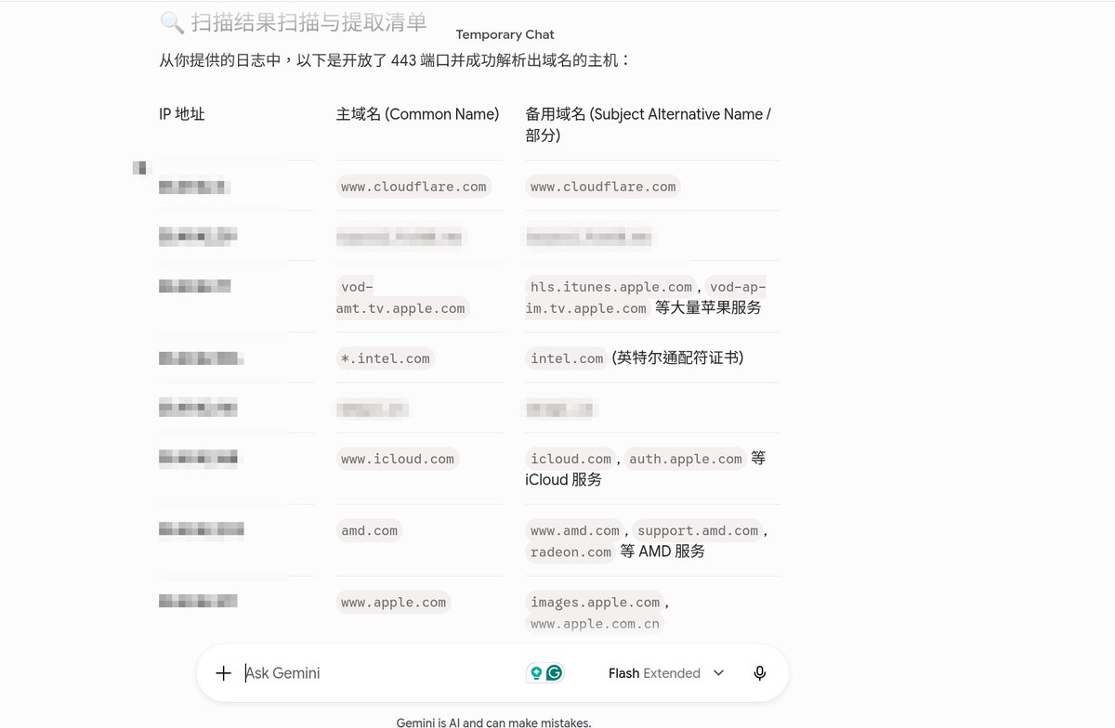Viewport: 1115px width, 728px height.
Task: Select www.cloudflare.com in Alternative Name column
Action: point(603,187)
